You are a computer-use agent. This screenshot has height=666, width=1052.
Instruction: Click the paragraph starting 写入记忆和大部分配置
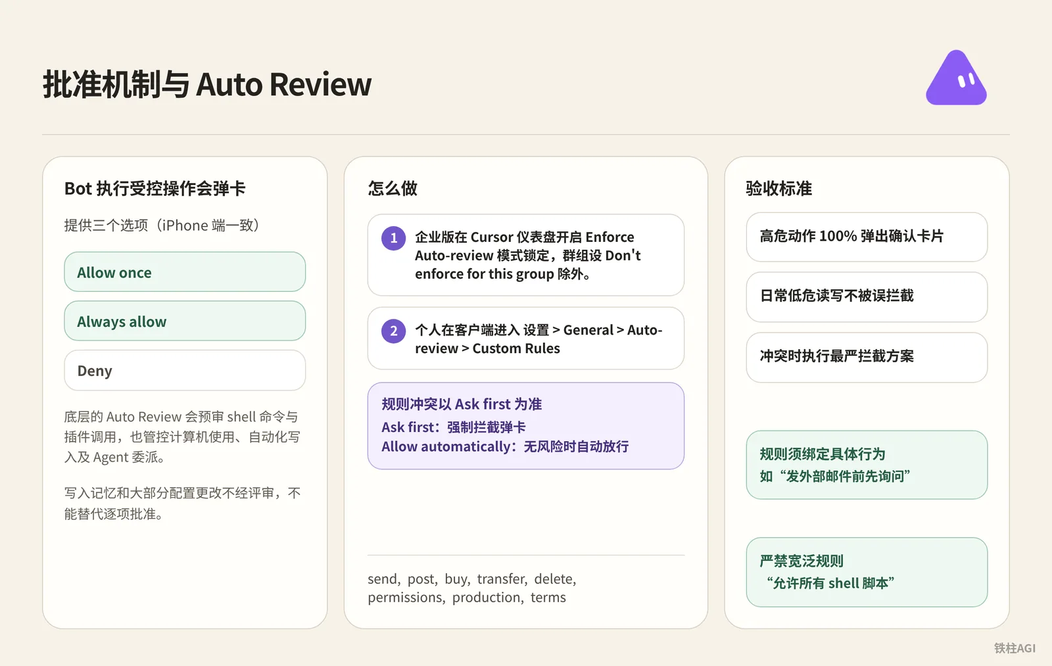tap(182, 504)
